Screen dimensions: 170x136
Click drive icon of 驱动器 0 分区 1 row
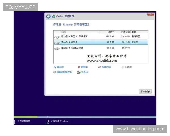(x=57, y=37)
